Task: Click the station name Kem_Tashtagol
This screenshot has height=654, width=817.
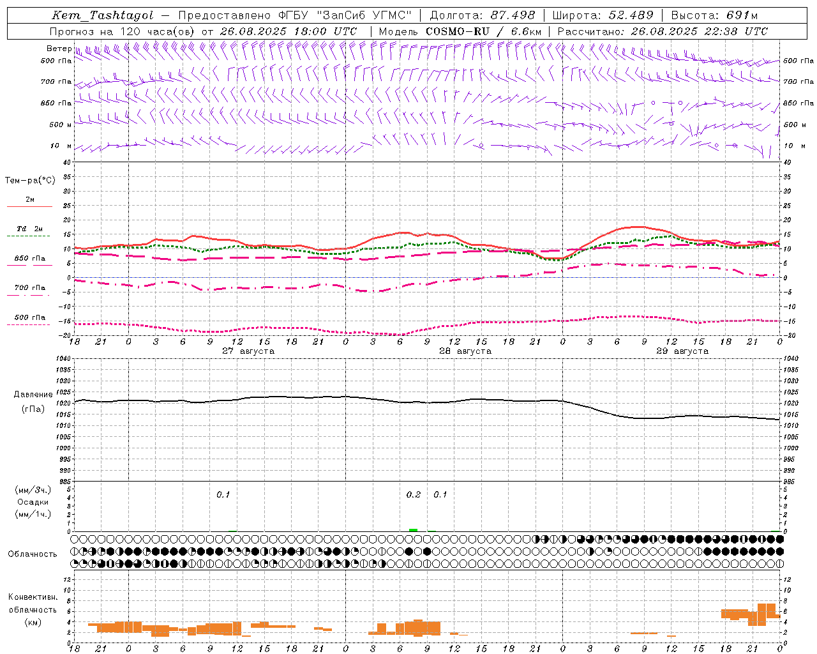Action: [103, 15]
